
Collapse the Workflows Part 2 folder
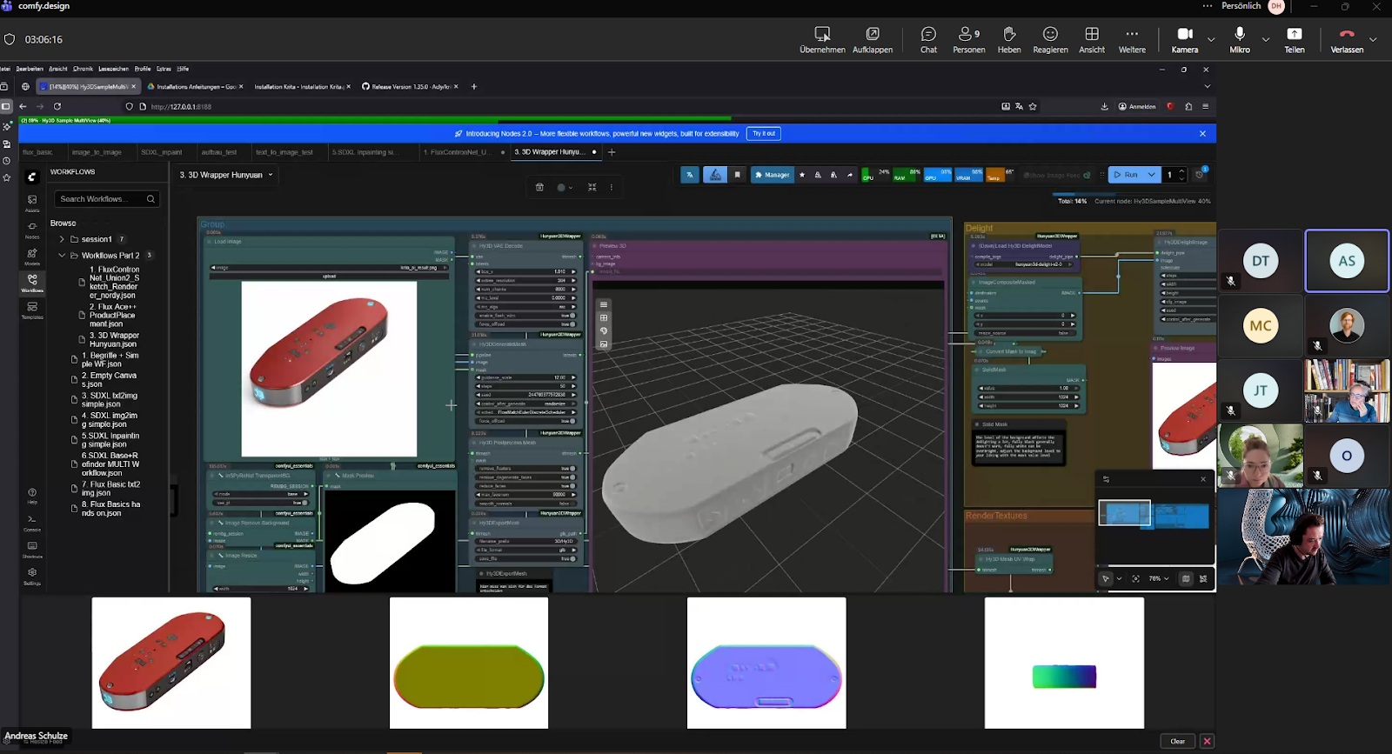62,256
